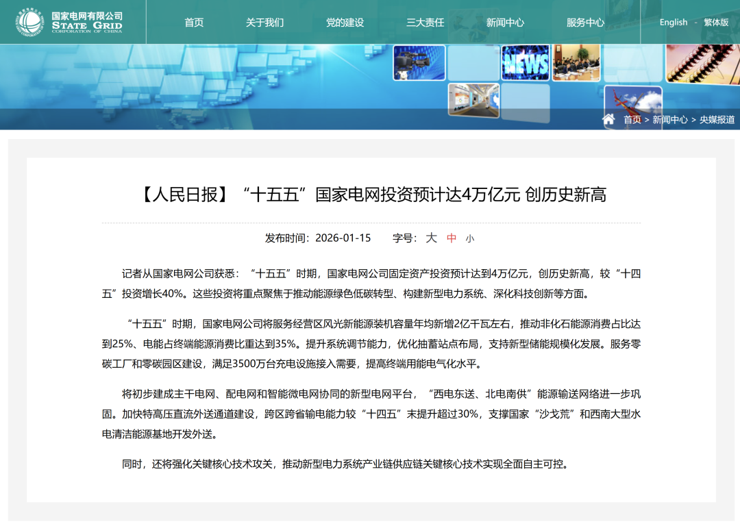Click the final paragraph starting 同时
Viewport: 740px width, 526px height.
click(x=345, y=464)
